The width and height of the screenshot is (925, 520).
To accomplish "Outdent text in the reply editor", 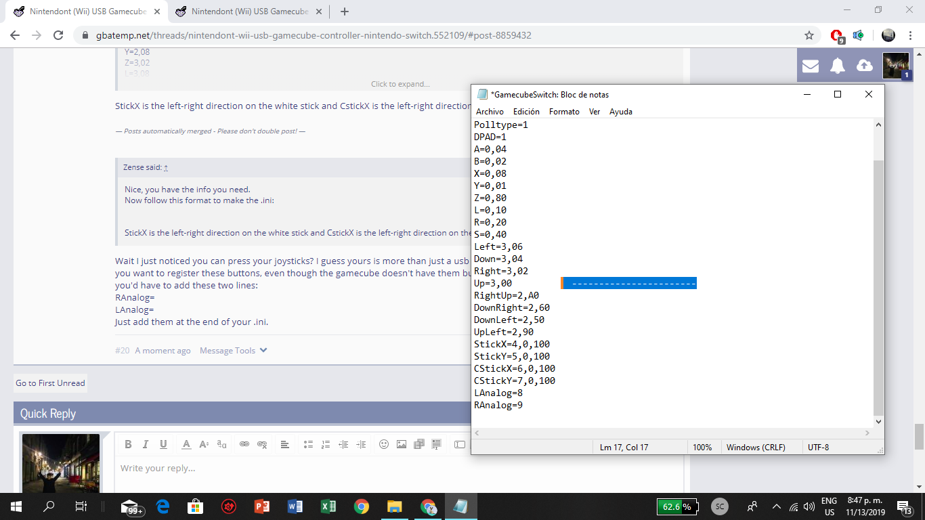I will [x=343, y=444].
